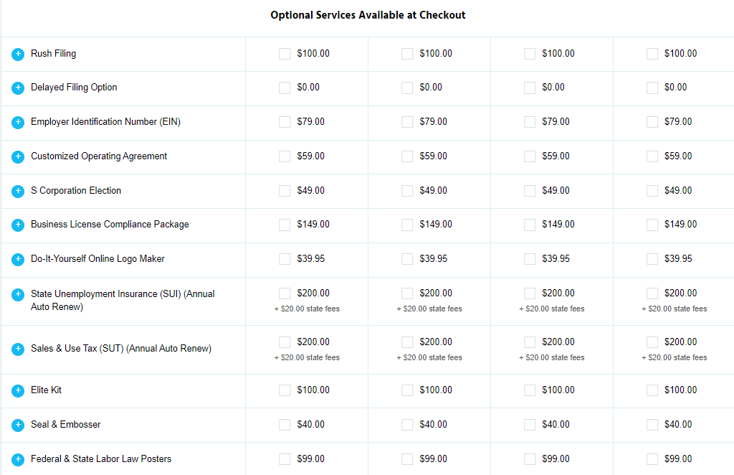Click the Business License Compliance Package text
734x475 pixels.
pyautogui.click(x=110, y=225)
